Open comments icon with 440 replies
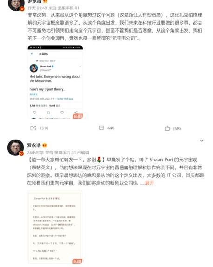The image size is (213, 267). [101, 128]
